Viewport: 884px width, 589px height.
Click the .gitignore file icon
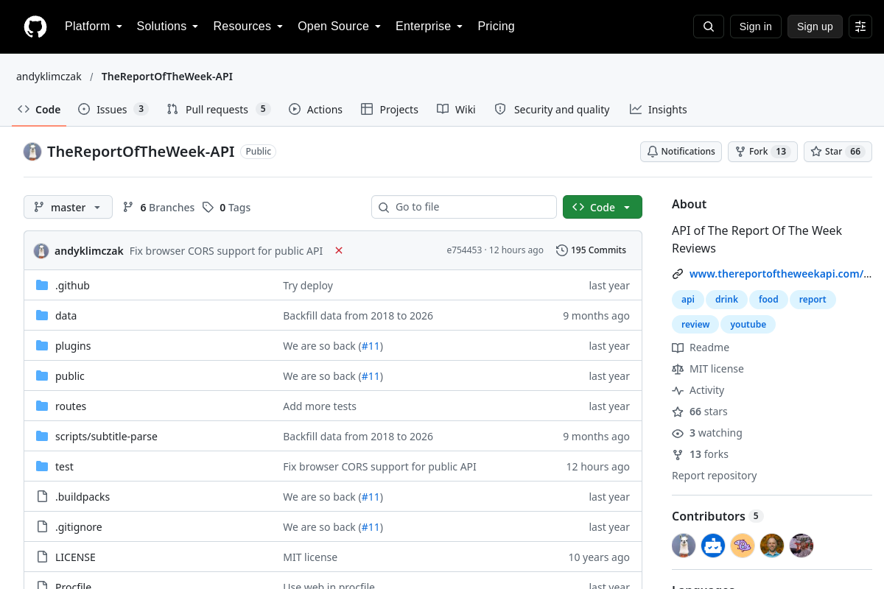pyautogui.click(x=42, y=526)
